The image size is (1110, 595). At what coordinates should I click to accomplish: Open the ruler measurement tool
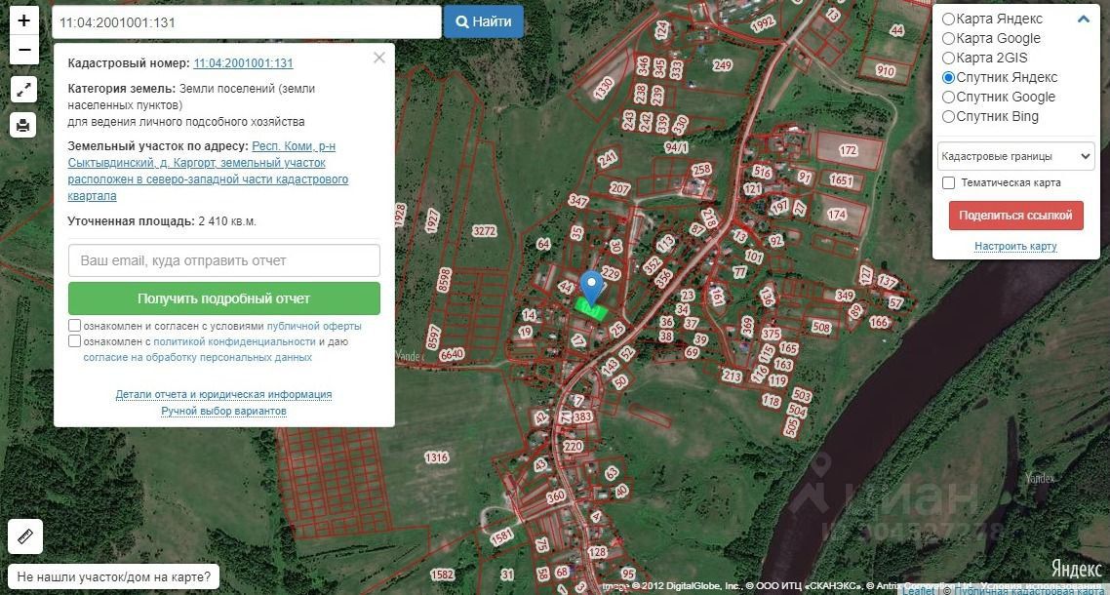[x=25, y=536]
